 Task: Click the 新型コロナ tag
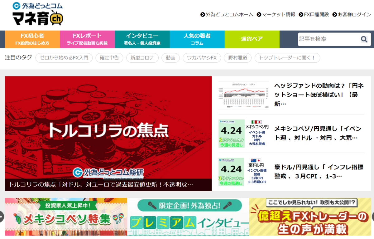[x=142, y=58]
